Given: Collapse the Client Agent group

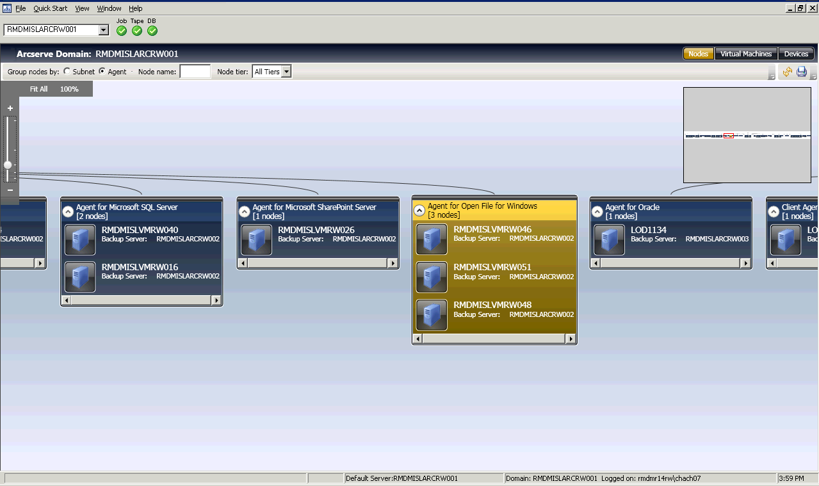Looking at the screenshot, I should point(774,211).
